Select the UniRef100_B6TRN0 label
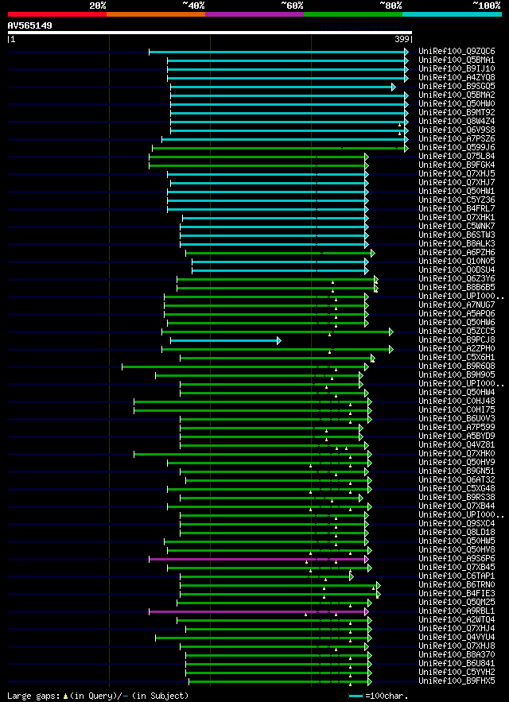 457,585
